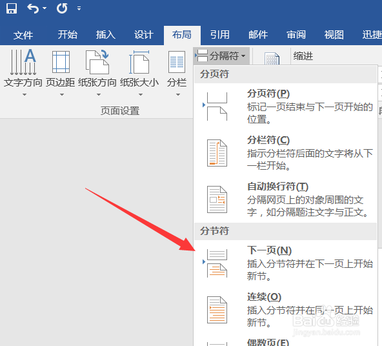Open Customize Quick Access Toolbar dropdown

79,8
